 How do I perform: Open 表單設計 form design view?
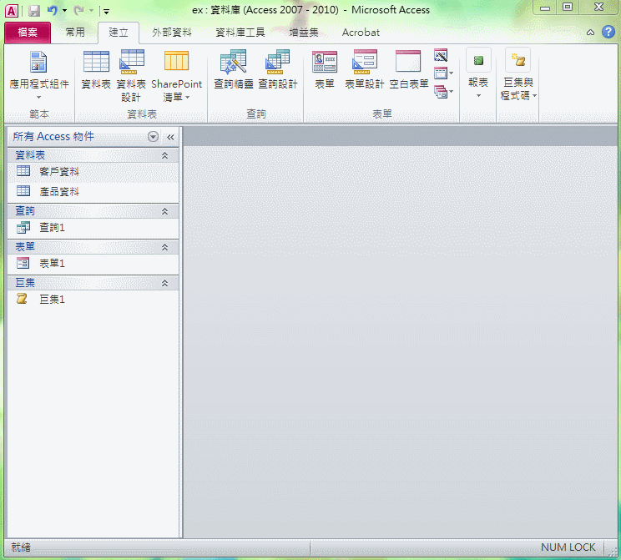(x=365, y=70)
